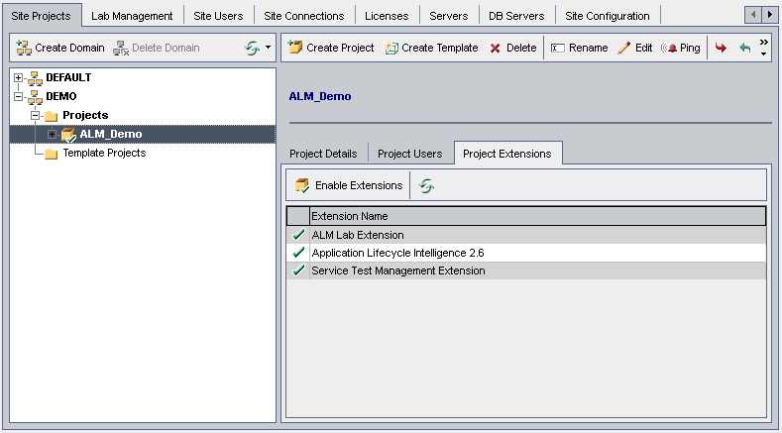This screenshot has height=433, width=782.
Task: Switch to the Site Projects tab
Action: tap(41, 16)
